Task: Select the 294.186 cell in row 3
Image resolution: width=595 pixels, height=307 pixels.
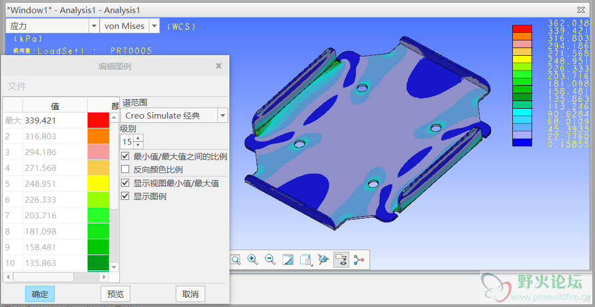Action: (x=55, y=152)
